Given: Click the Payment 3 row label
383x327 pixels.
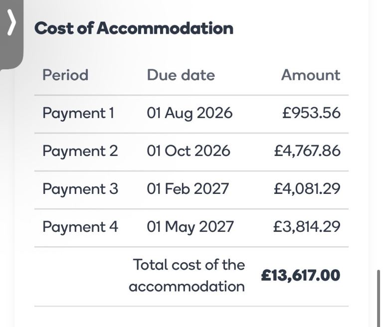Looking at the screenshot, I should point(80,189).
